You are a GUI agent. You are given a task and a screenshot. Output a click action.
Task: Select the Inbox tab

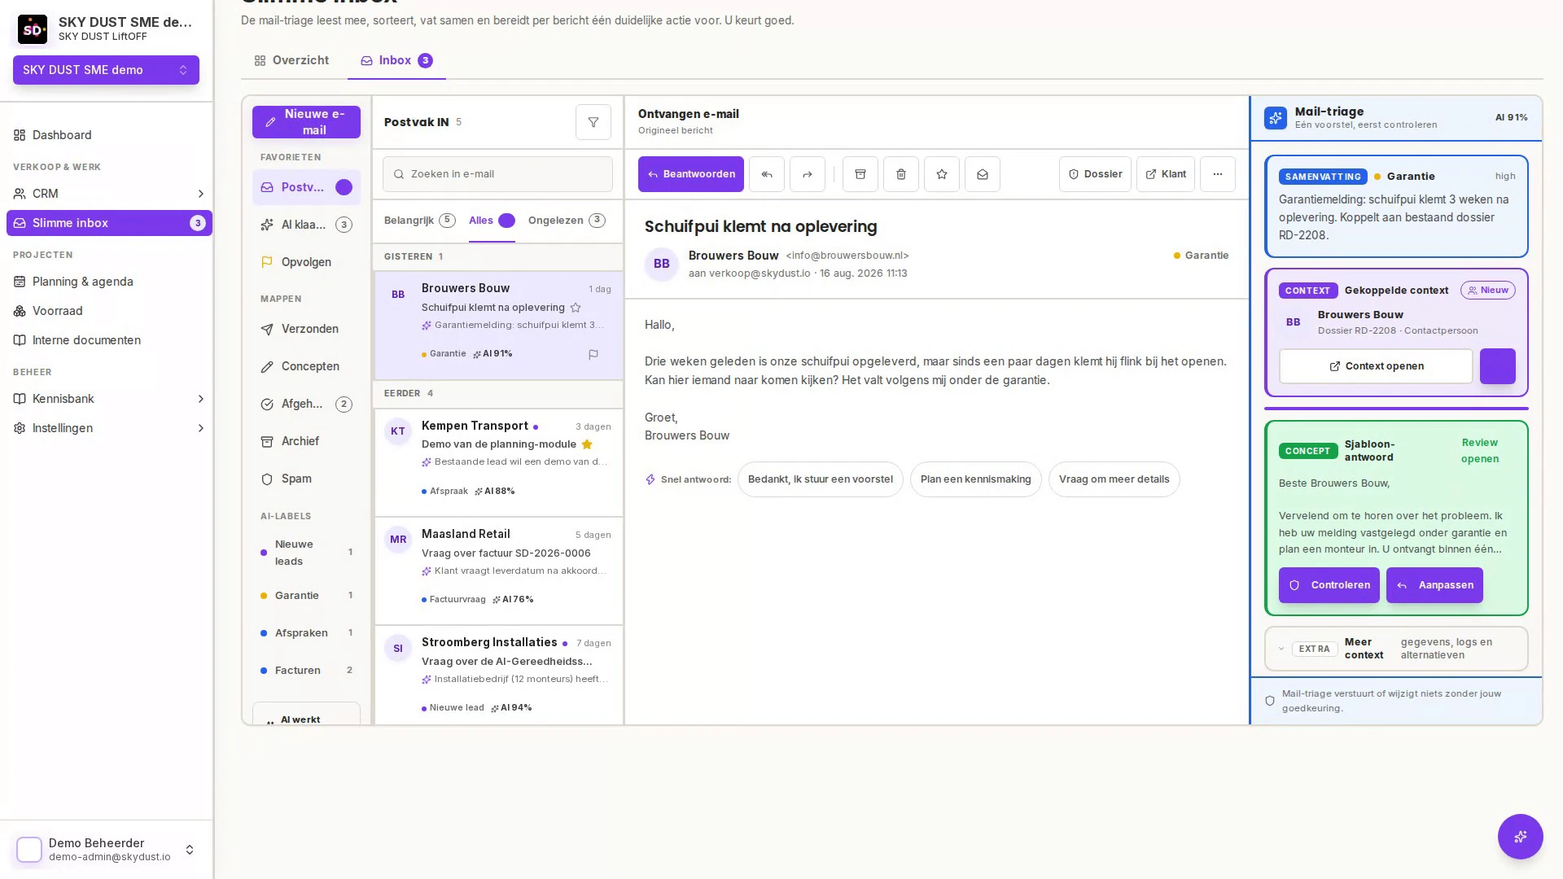pos(396,60)
